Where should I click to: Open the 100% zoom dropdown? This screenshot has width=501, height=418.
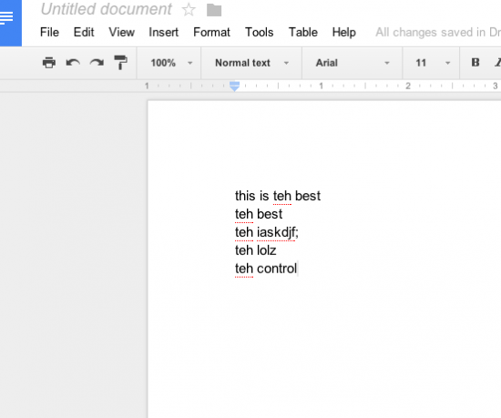pyautogui.click(x=171, y=63)
